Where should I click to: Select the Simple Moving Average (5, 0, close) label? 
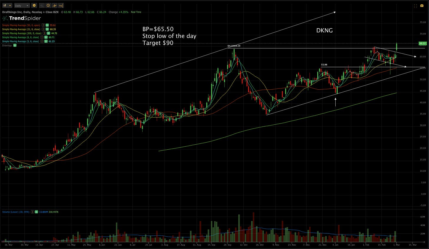pos(20,41)
